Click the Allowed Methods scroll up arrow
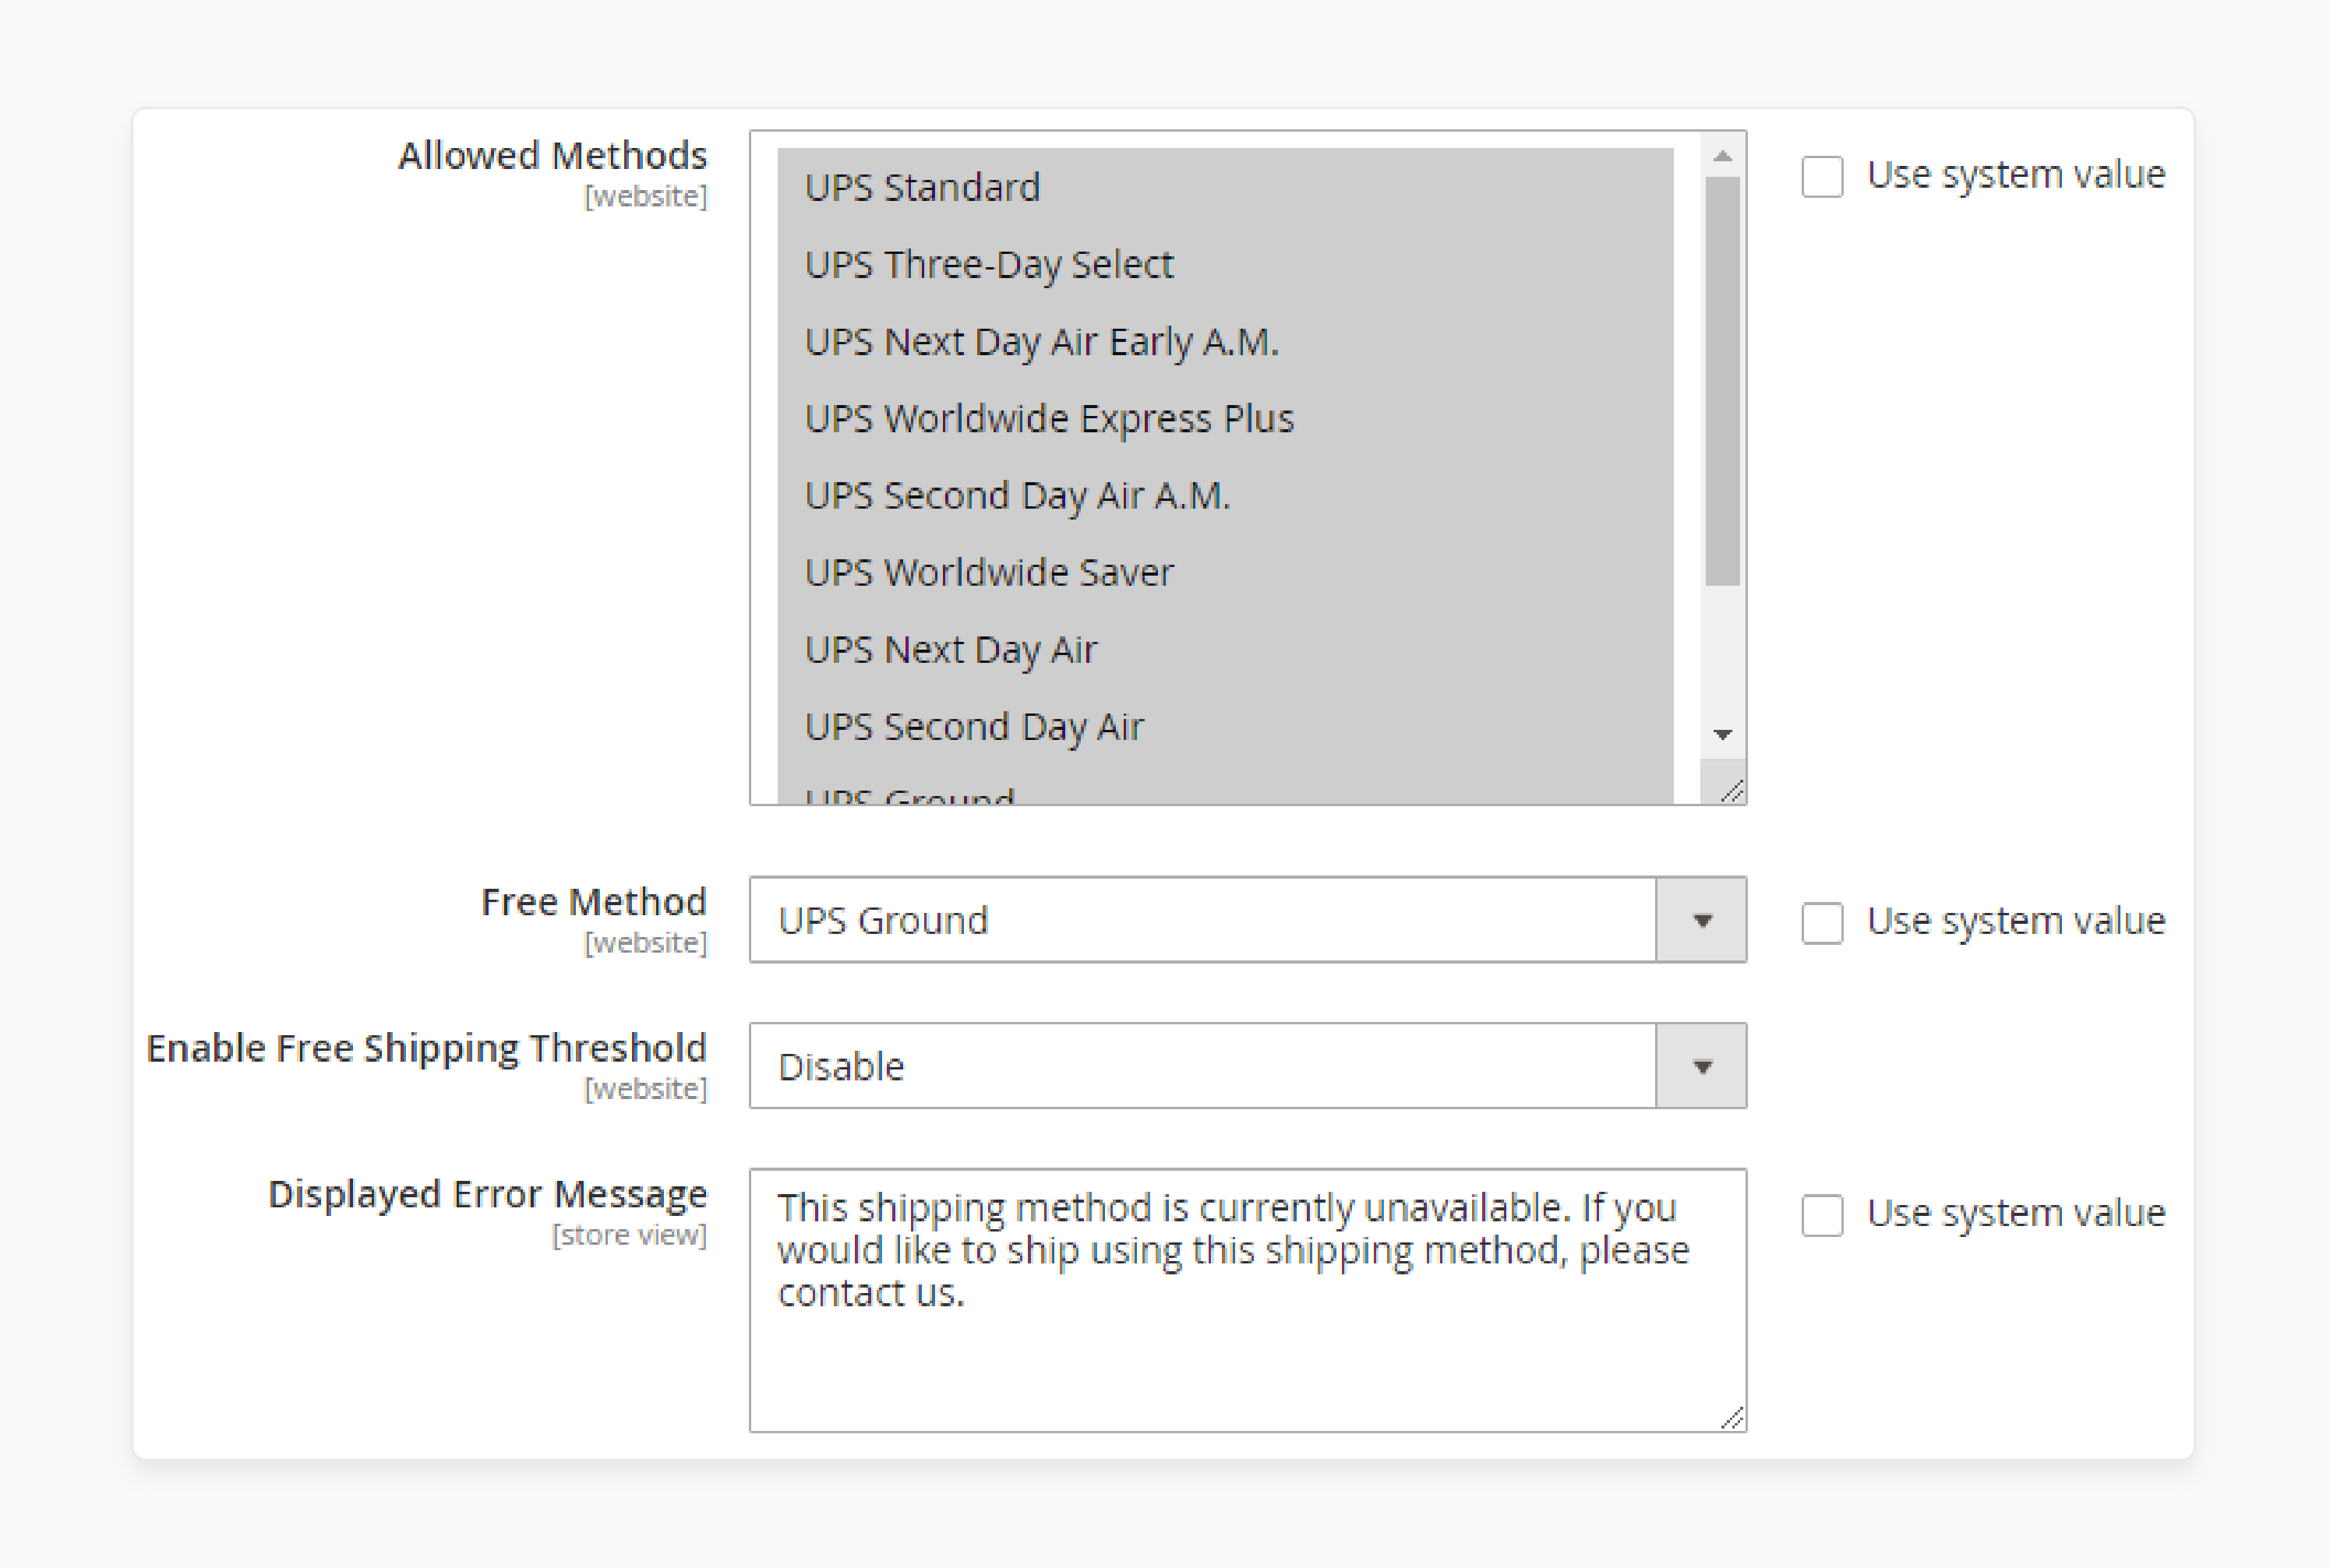 tap(1721, 156)
